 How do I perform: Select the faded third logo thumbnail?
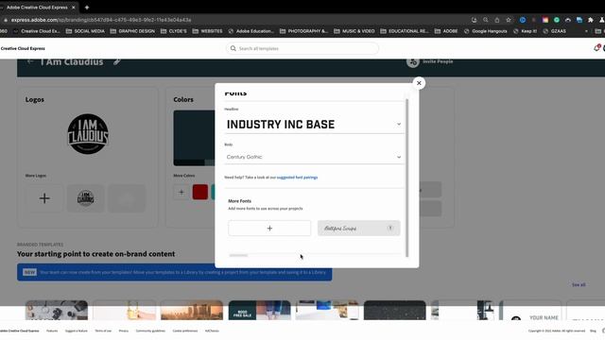tap(127, 198)
